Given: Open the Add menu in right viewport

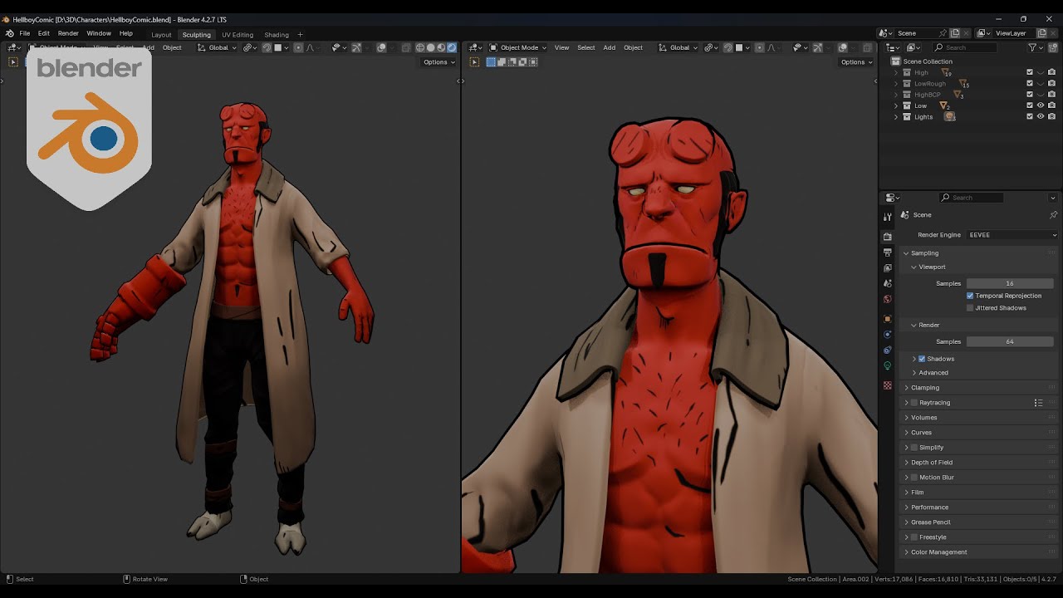Looking at the screenshot, I should (610, 47).
